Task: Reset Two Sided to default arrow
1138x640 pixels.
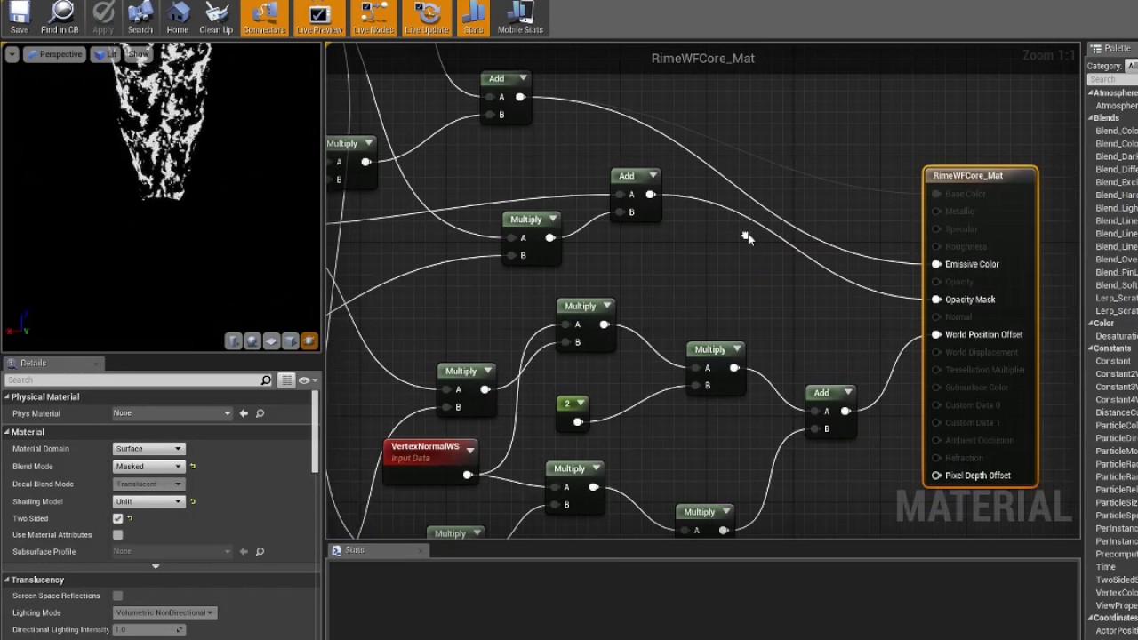Action: (x=130, y=518)
